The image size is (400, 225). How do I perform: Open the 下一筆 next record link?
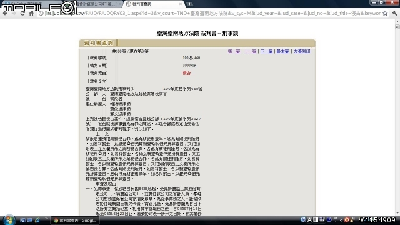(266, 51)
